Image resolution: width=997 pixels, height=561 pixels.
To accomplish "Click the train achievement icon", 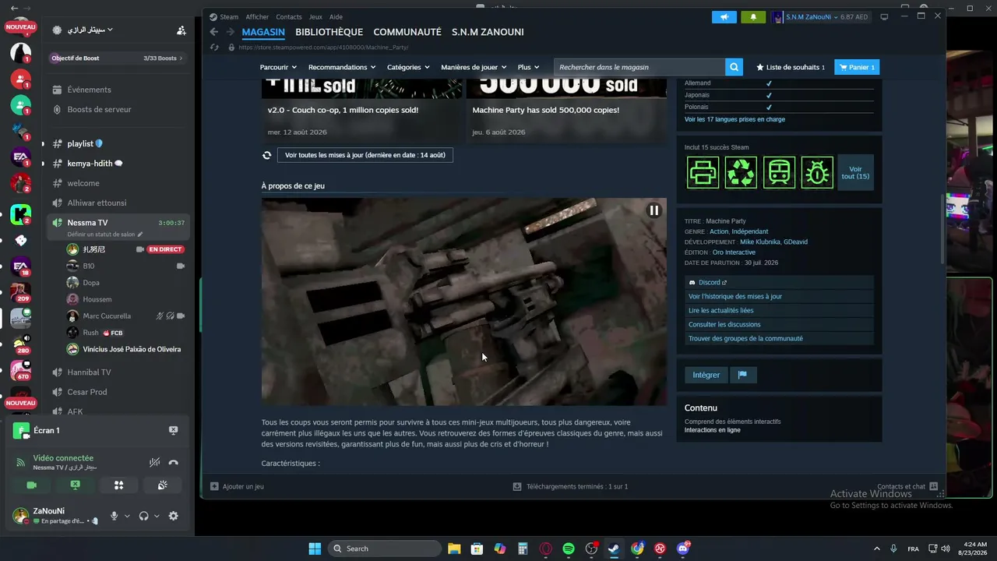I will 779,172.
